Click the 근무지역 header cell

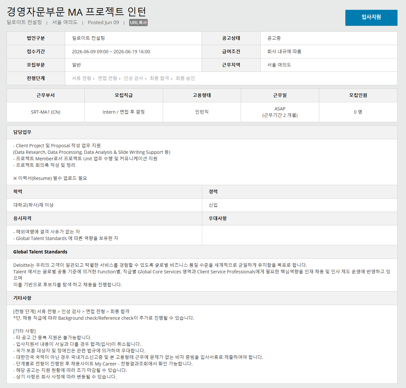coord(231,65)
